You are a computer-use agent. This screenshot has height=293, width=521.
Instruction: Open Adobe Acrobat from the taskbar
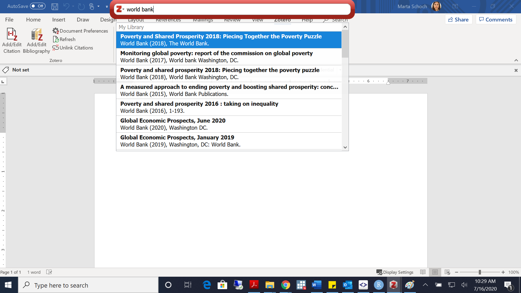pos(254,285)
